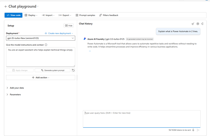
Task: Select the user message about Power Automate
Action: [178, 31]
